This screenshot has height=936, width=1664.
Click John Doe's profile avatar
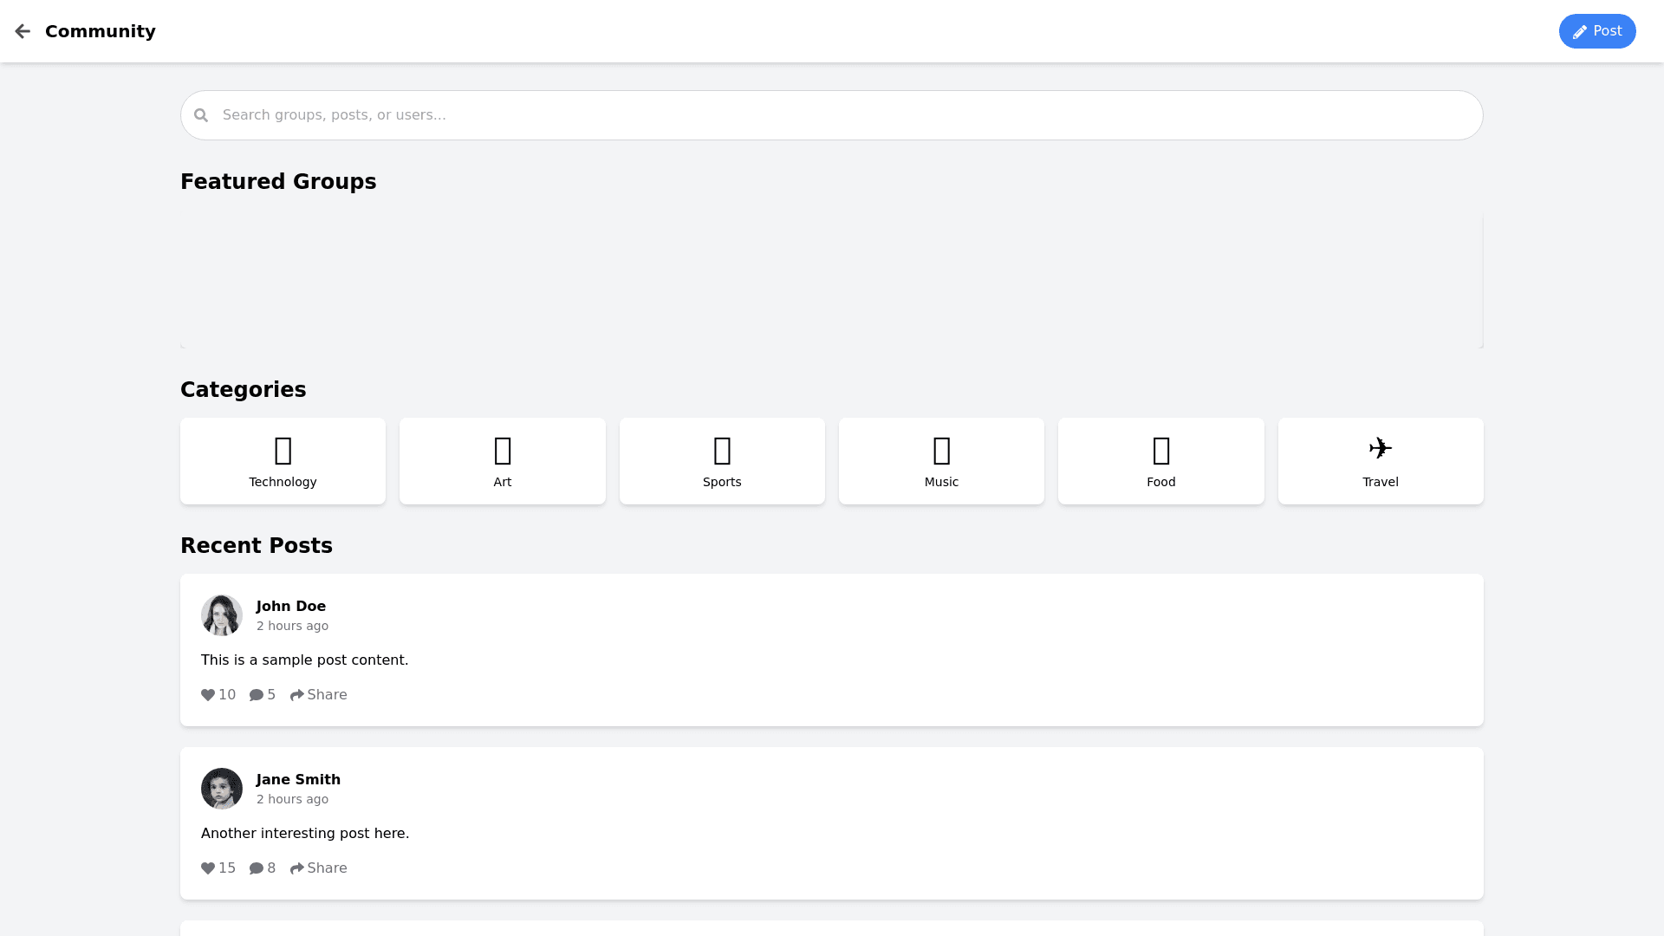pos(222,615)
